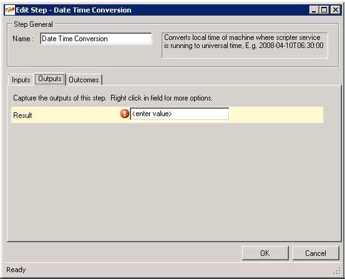This screenshot has width=345, height=279.
Task: Click the step description text box
Action: (x=245, y=46)
